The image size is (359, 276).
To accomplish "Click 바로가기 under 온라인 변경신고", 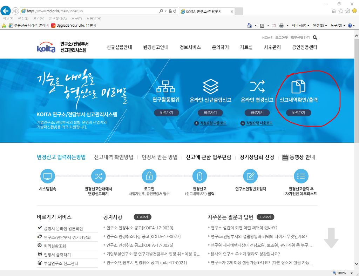I will click(257, 113).
